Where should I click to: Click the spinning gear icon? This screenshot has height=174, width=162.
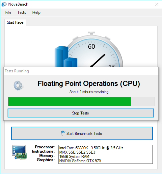(18, 86)
